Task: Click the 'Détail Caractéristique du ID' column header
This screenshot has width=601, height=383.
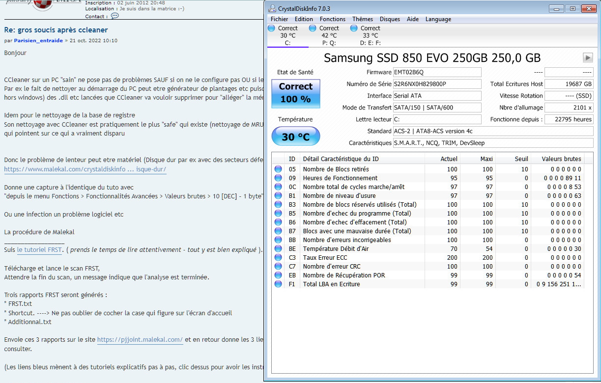Action: (x=362, y=159)
